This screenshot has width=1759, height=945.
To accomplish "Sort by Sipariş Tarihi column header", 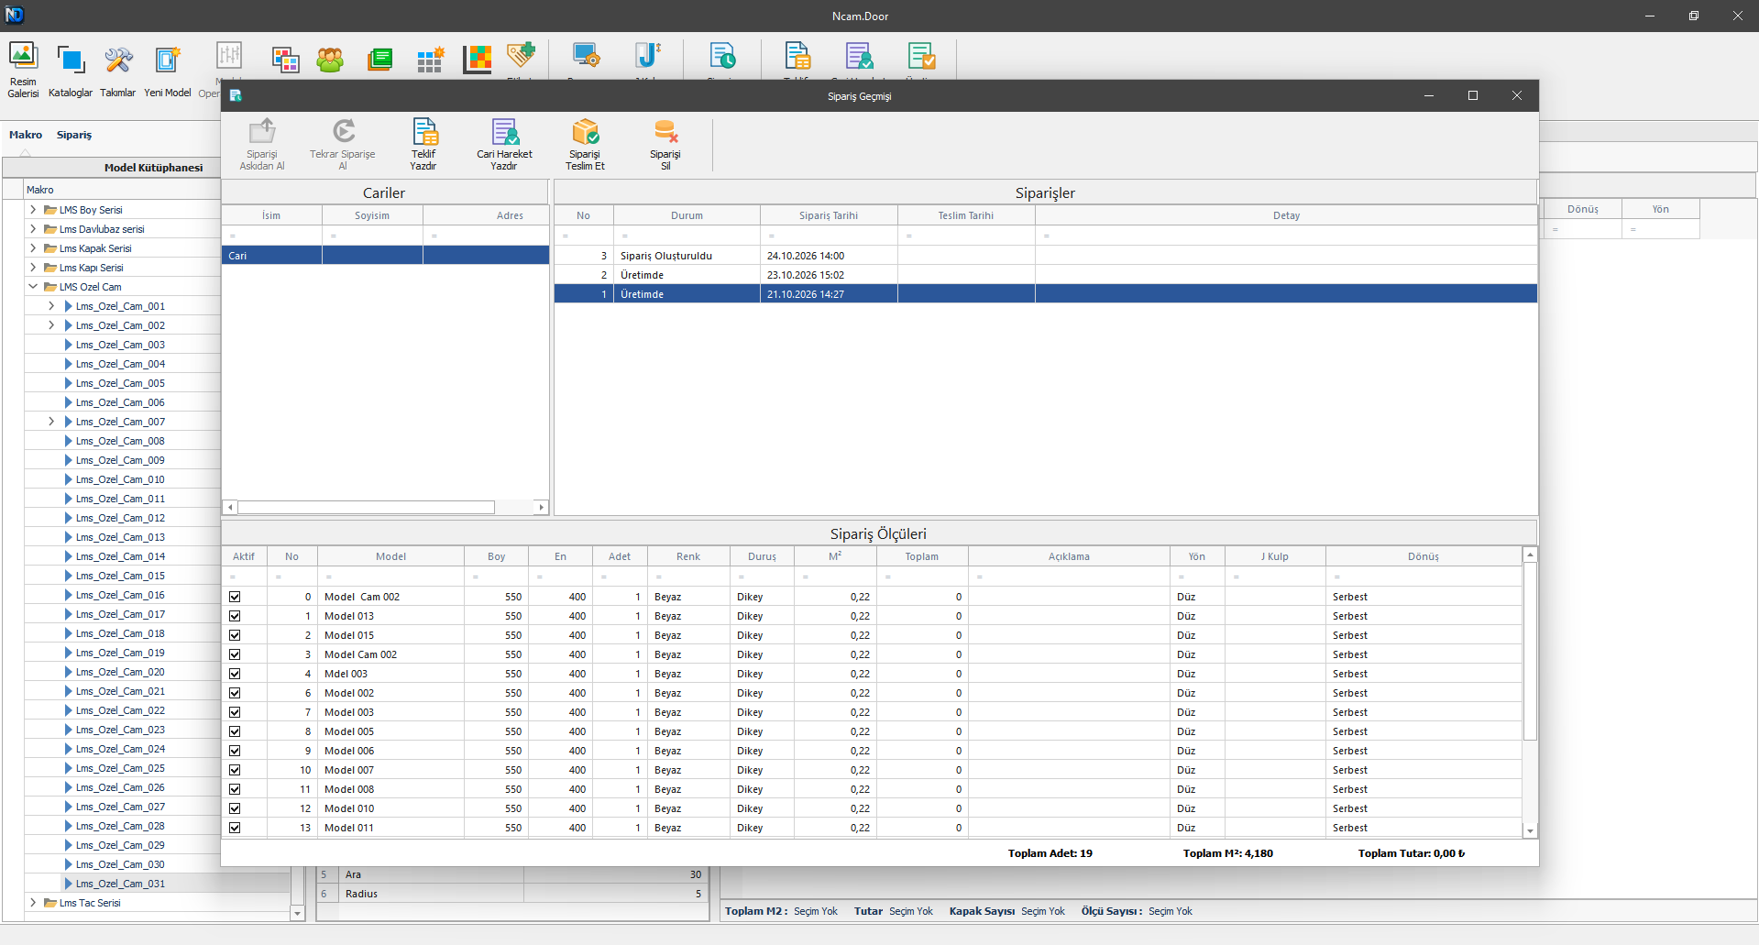I will tap(829, 215).
